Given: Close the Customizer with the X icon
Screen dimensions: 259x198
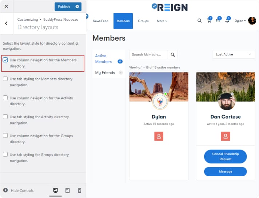Looking at the screenshot, I should [6, 7].
